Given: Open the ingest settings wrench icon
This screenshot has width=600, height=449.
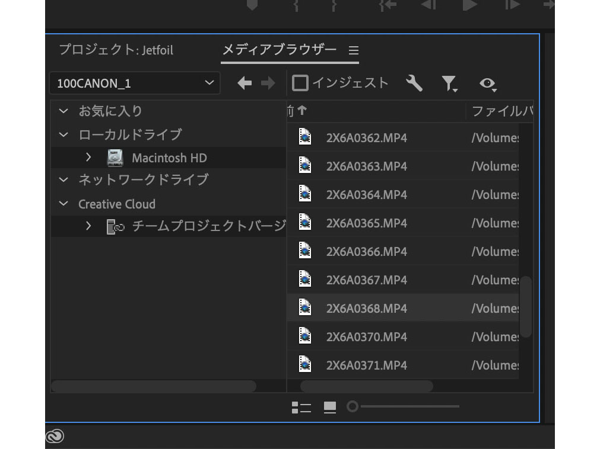Looking at the screenshot, I should (x=415, y=83).
